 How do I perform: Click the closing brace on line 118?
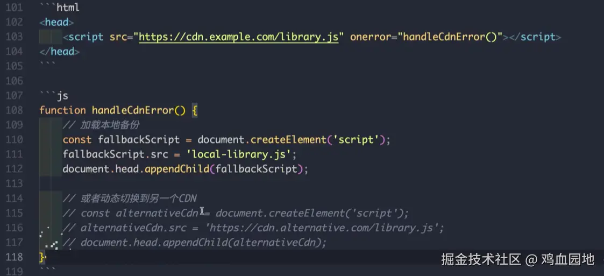[41, 257]
